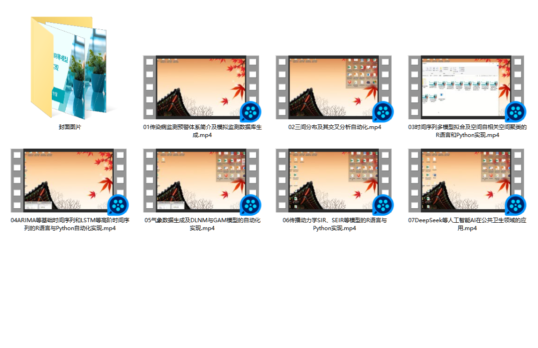This screenshot has height=348, width=538.
Task: Select file name 04ARIMA等基础时间序列和LSTM
Action: (x=70, y=224)
